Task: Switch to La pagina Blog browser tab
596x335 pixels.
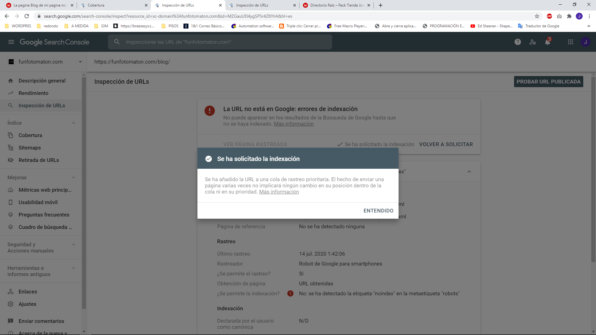Action: [40, 5]
